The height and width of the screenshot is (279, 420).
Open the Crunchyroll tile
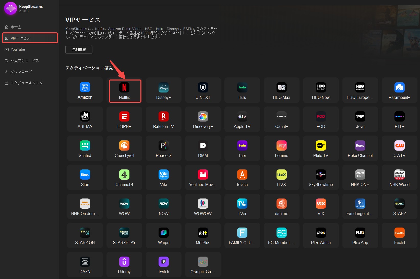[x=124, y=148]
